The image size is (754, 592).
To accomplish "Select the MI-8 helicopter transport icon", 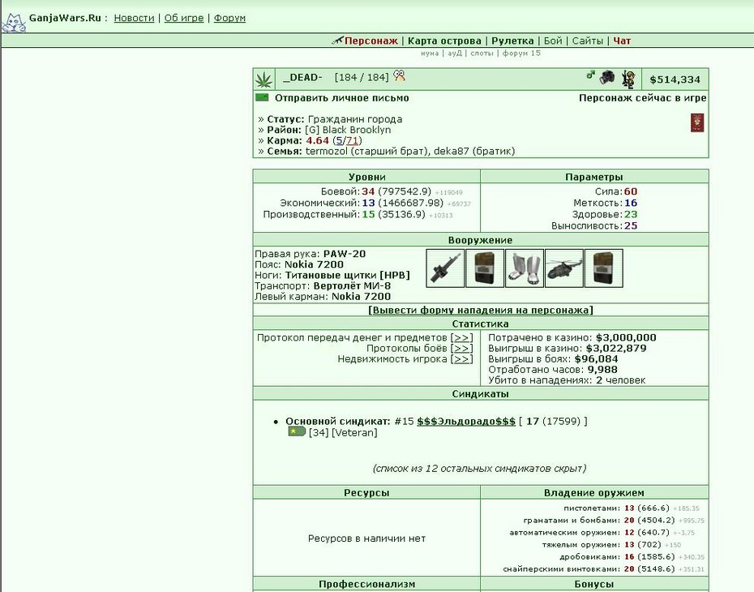I will tap(564, 268).
